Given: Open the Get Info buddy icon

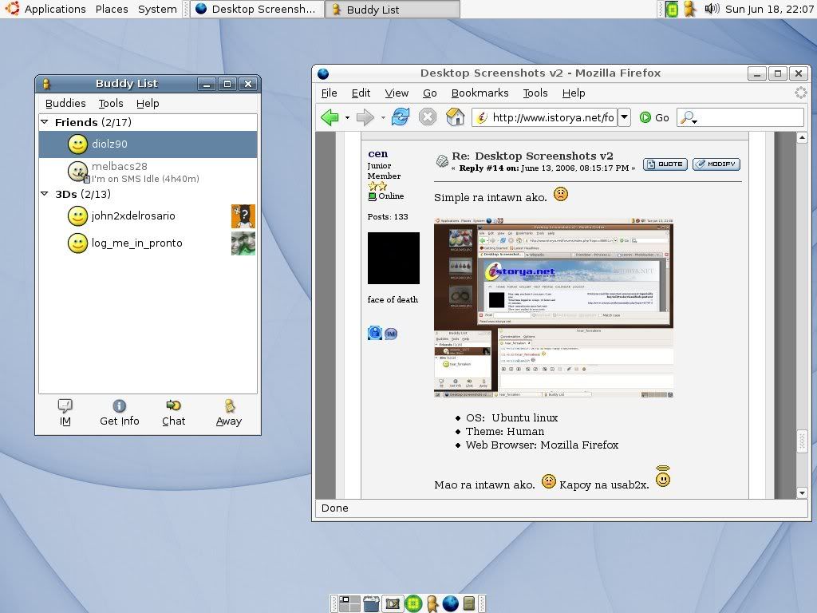Looking at the screenshot, I should click(x=119, y=406).
